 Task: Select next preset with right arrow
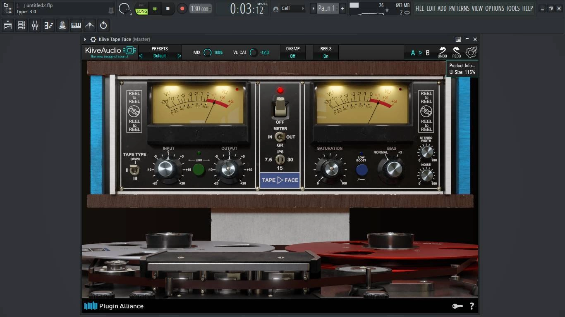[179, 56]
